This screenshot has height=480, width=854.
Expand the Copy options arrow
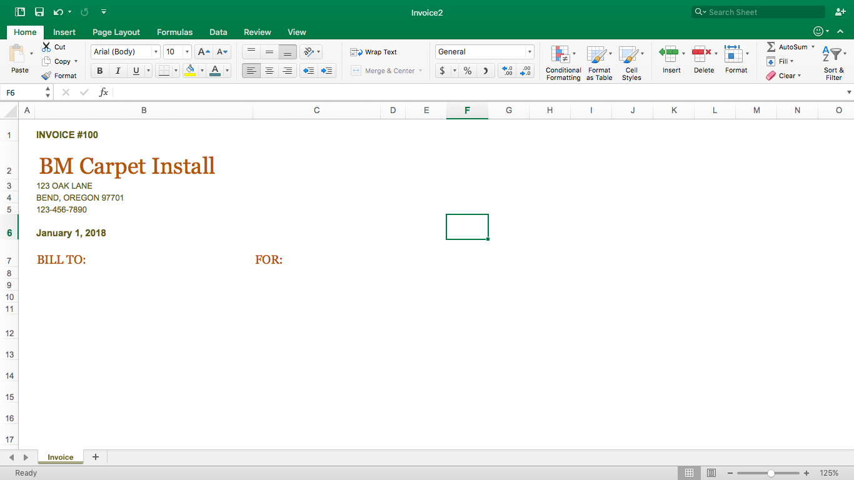click(76, 61)
